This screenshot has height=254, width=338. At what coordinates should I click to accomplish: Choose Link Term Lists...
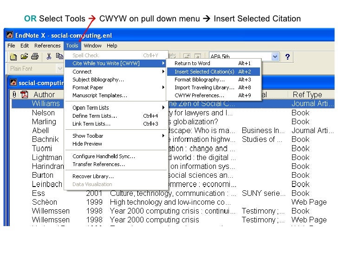116,124
